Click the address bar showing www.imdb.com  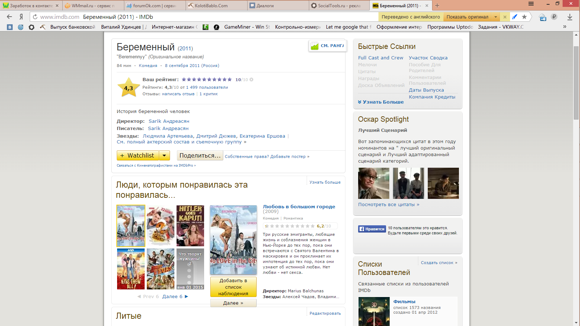pos(203,17)
